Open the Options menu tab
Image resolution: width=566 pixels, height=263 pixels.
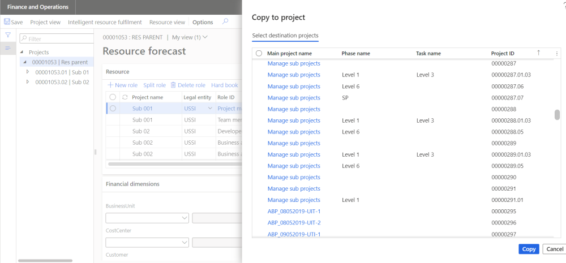point(203,22)
